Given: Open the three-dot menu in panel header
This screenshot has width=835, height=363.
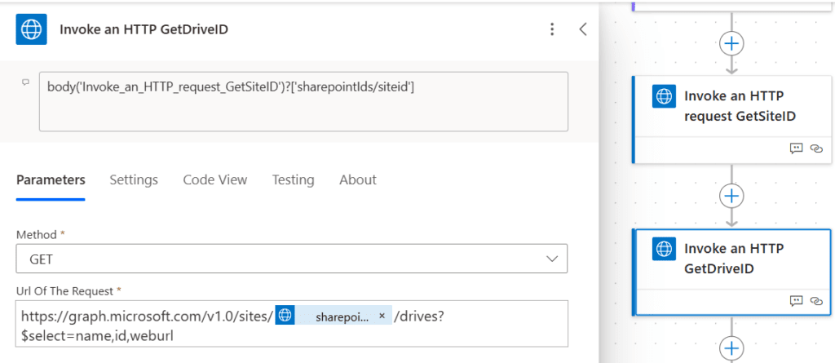Looking at the screenshot, I should tap(552, 29).
